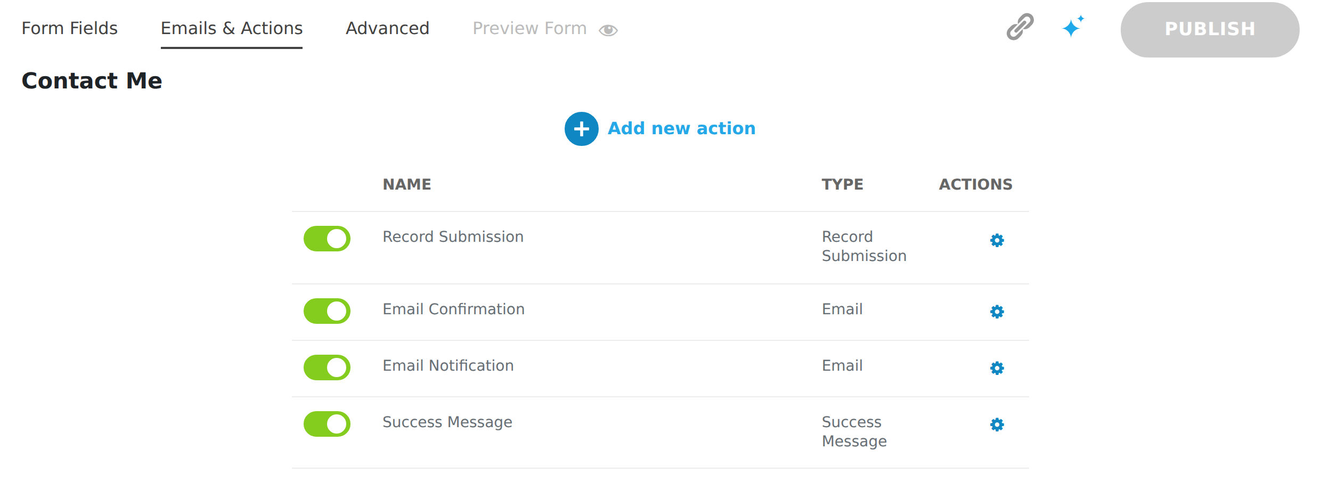Screen dimensions: 1321x490
Task: Turn off the Email Confirmation toggle
Action: click(327, 311)
